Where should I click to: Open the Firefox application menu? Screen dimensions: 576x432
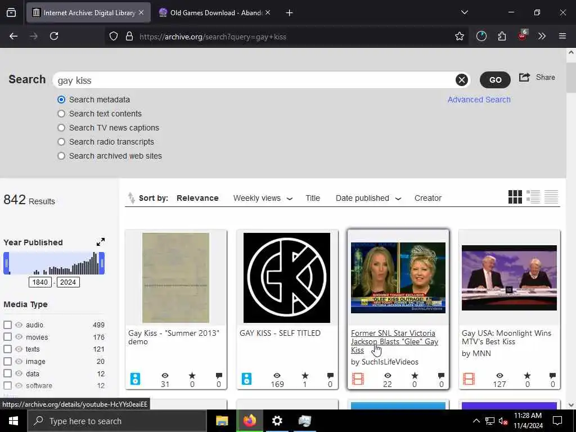click(562, 36)
